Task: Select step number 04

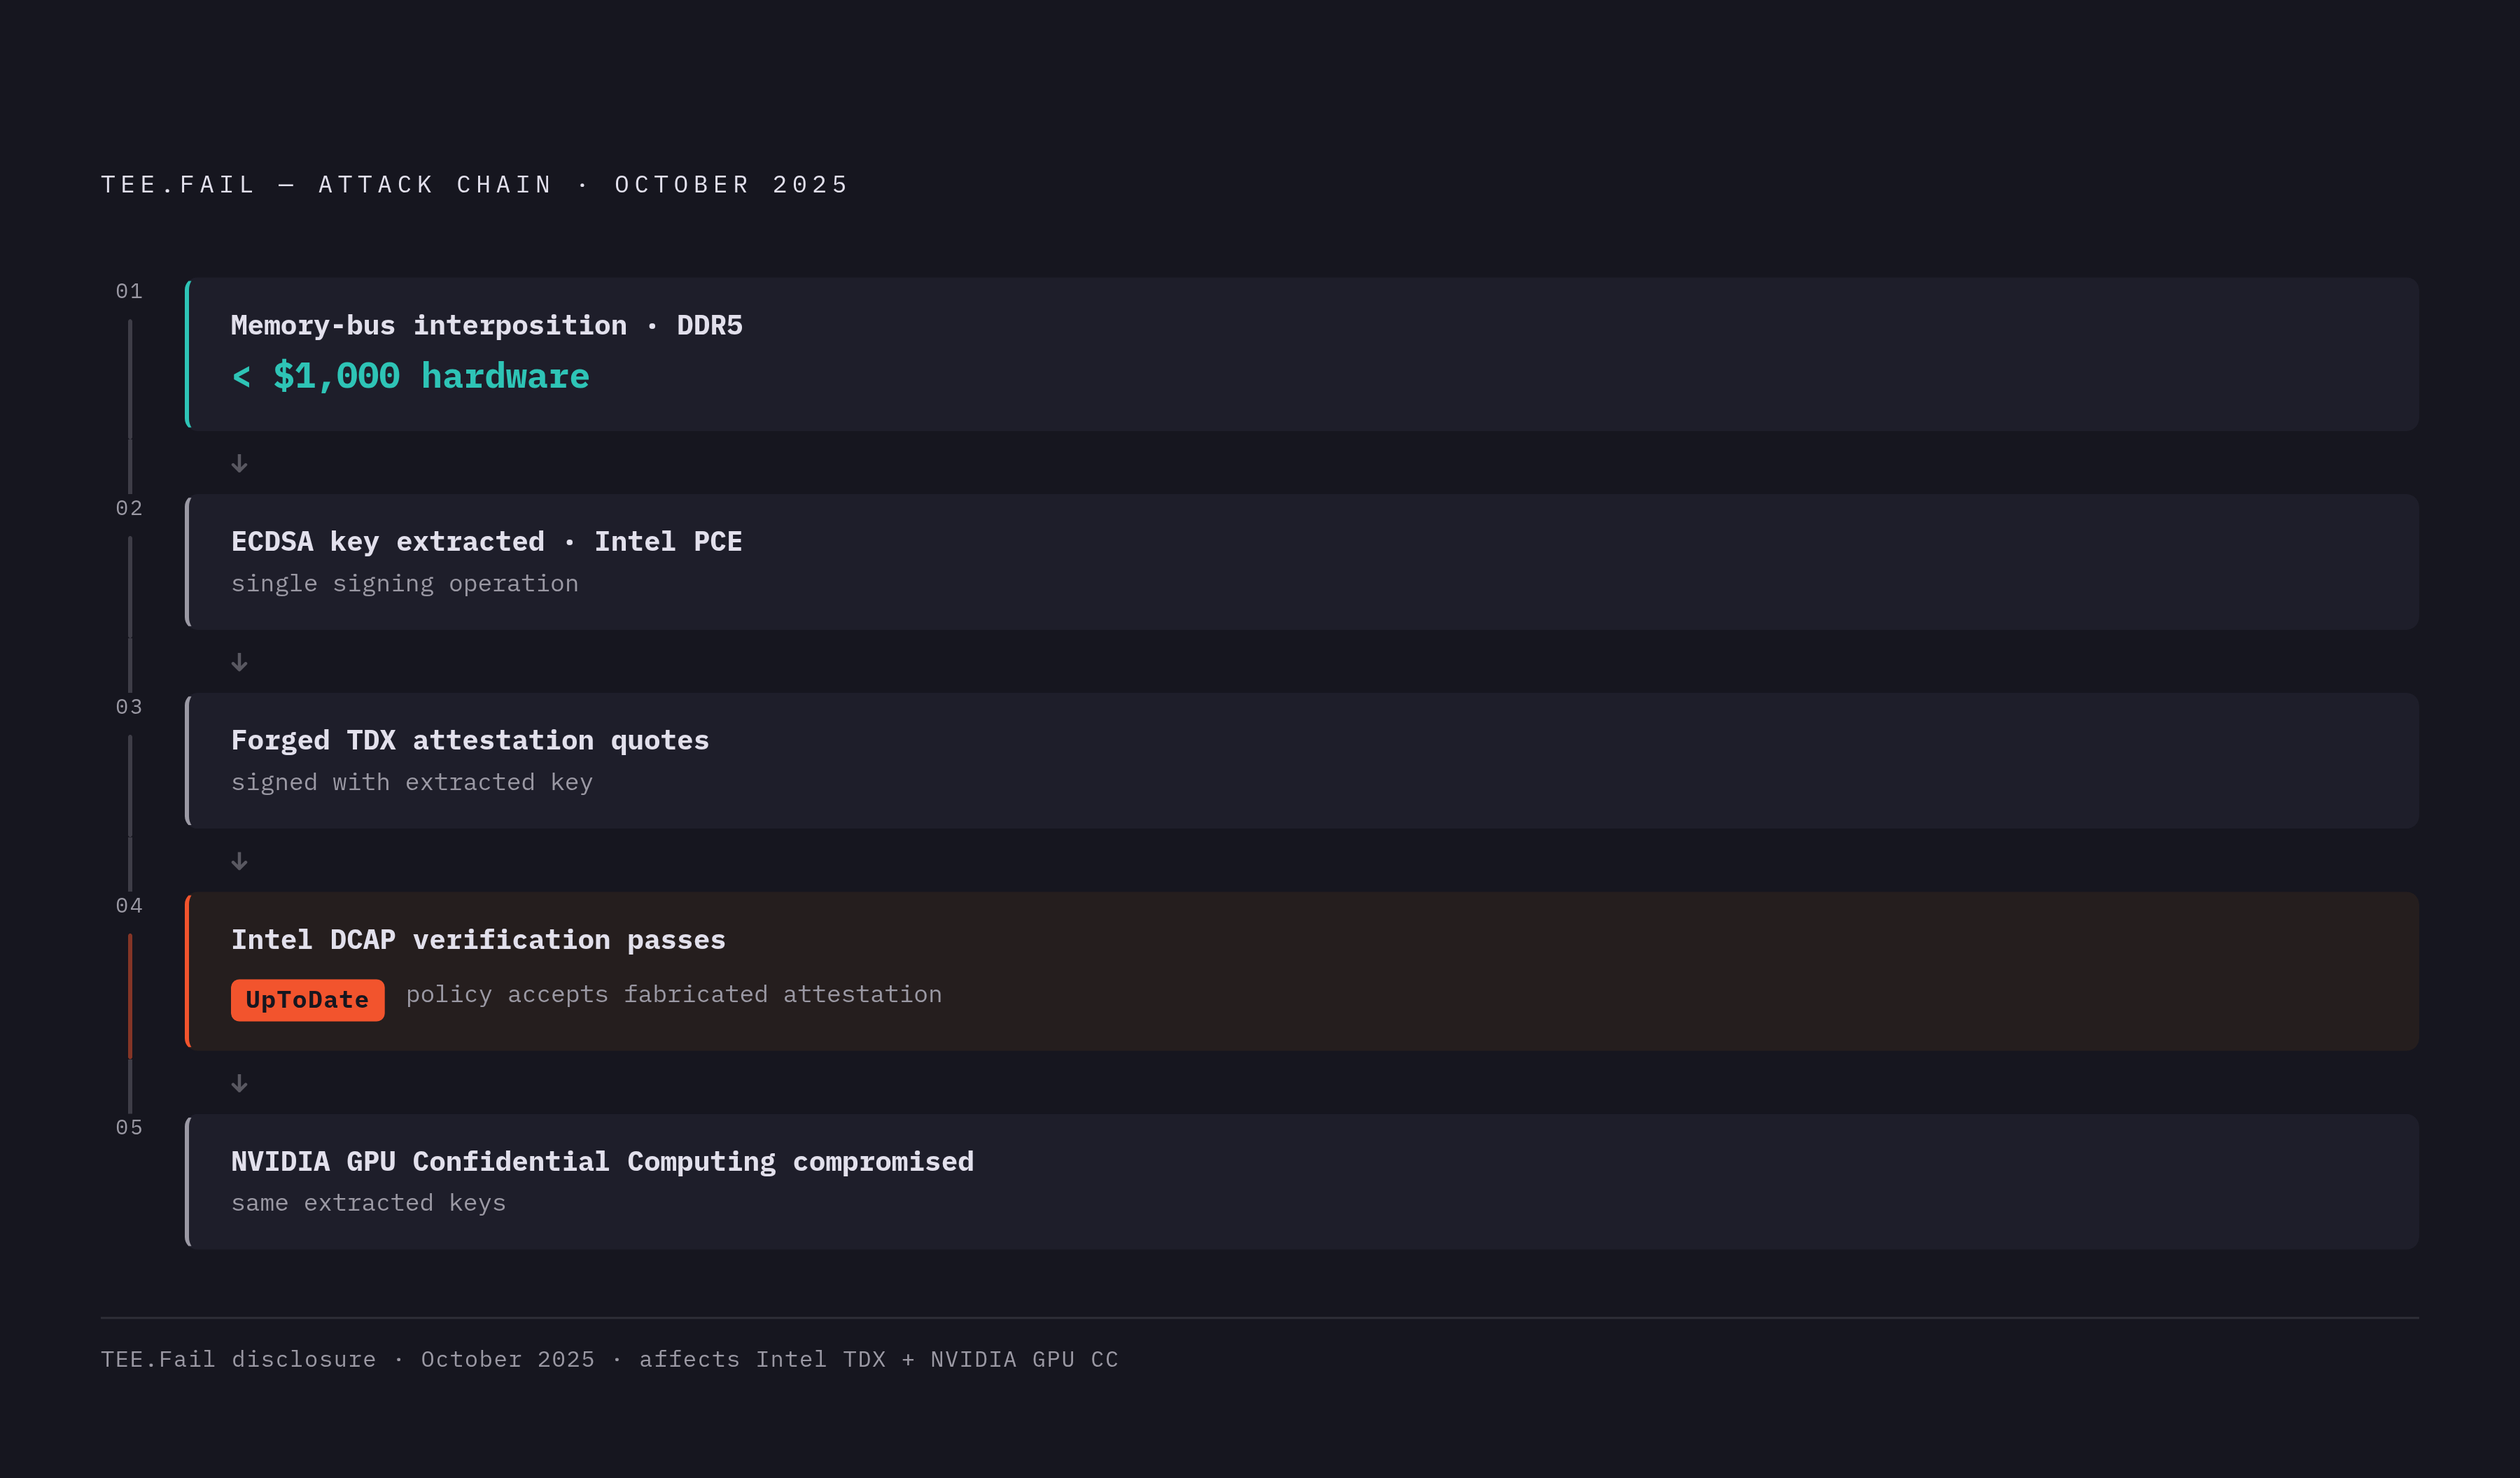Action: pos(129,906)
